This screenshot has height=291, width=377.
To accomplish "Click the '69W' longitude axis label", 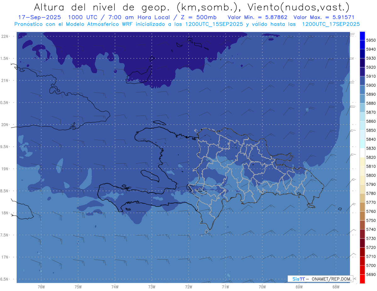I will tap(299, 287).
